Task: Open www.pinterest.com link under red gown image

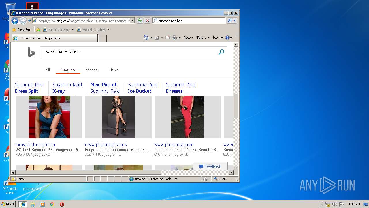Action: tap(174, 144)
